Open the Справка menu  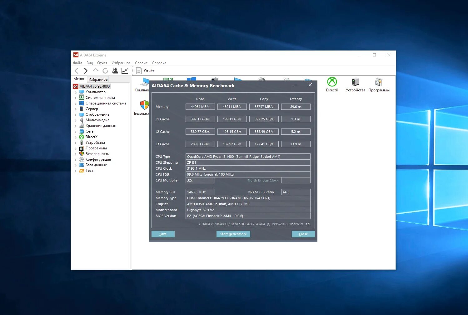159,63
